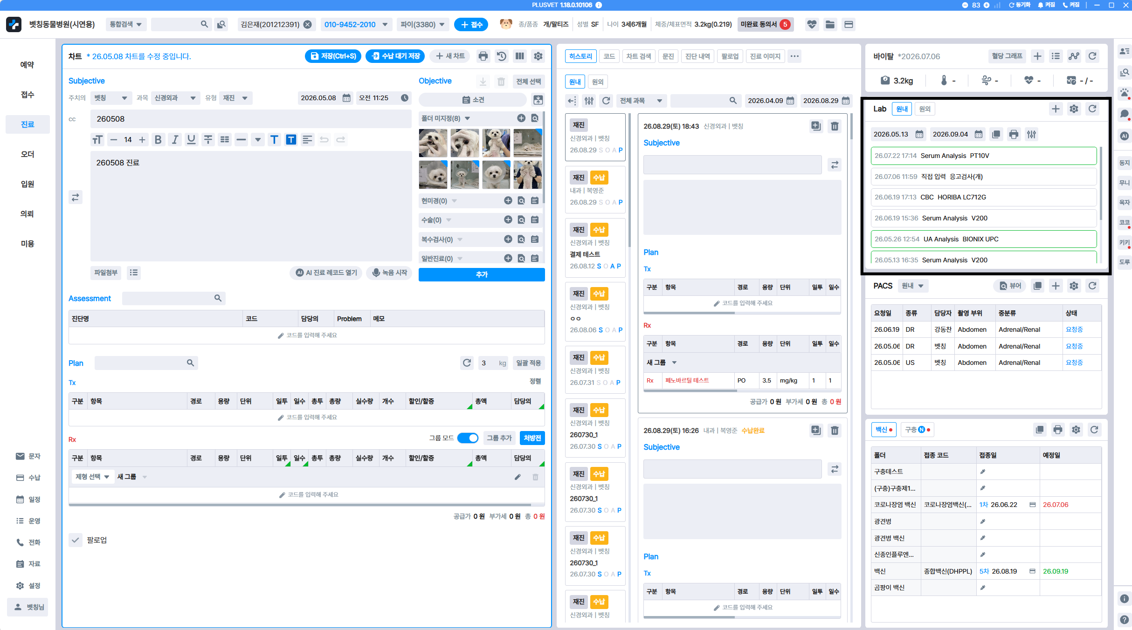The image size is (1132, 630).
Task: Open chart history clock icon
Action: click(x=501, y=56)
